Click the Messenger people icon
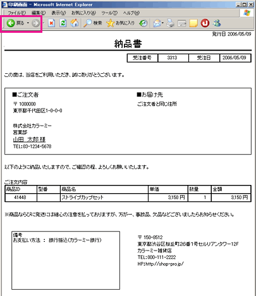 [x=217, y=23]
